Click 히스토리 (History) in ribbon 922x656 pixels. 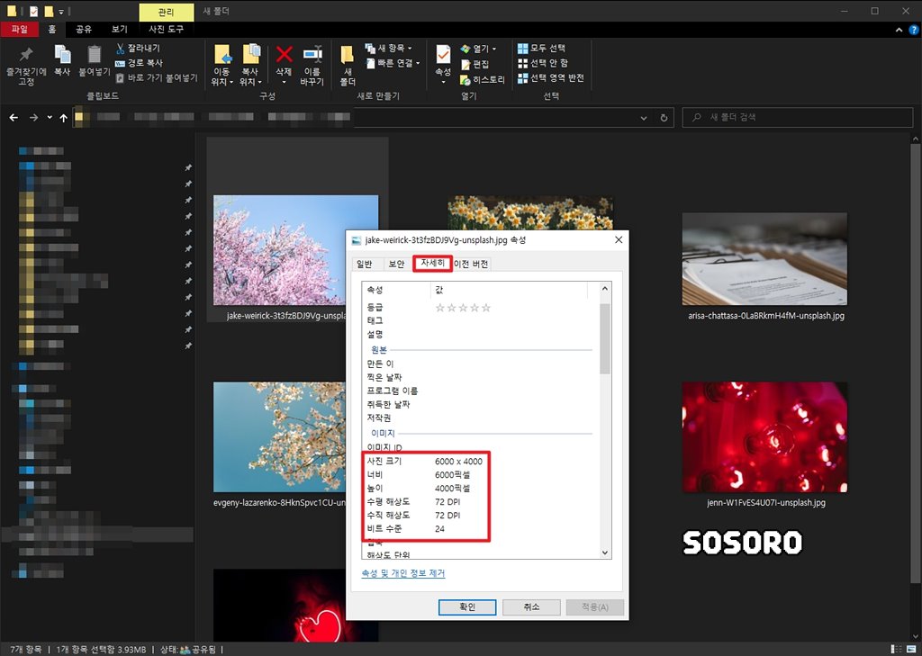pos(483,79)
